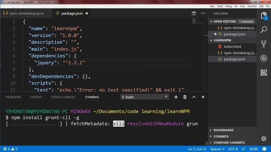Click the package.json tab file icon
The image size is (271, 152).
58,13
